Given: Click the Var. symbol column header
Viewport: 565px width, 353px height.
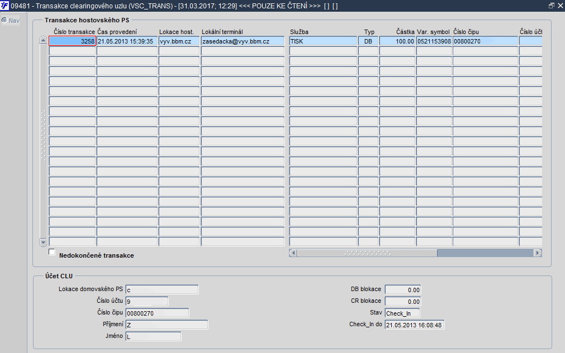Looking at the screenshot, I should point(433,32).
